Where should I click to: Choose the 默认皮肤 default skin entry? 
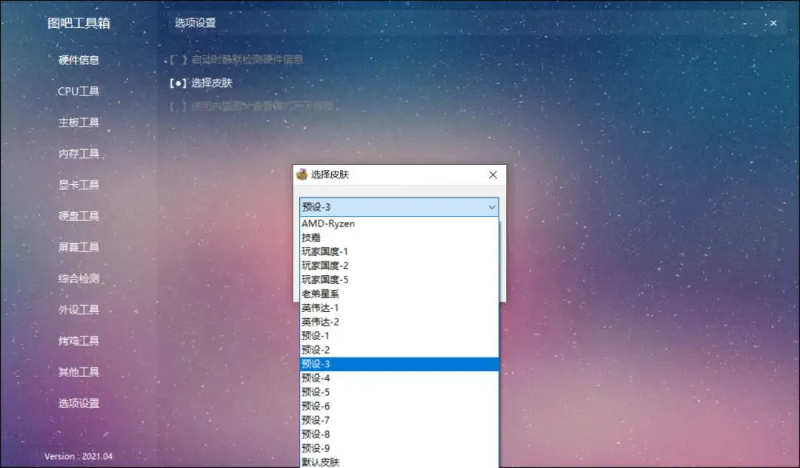point(320,462)
